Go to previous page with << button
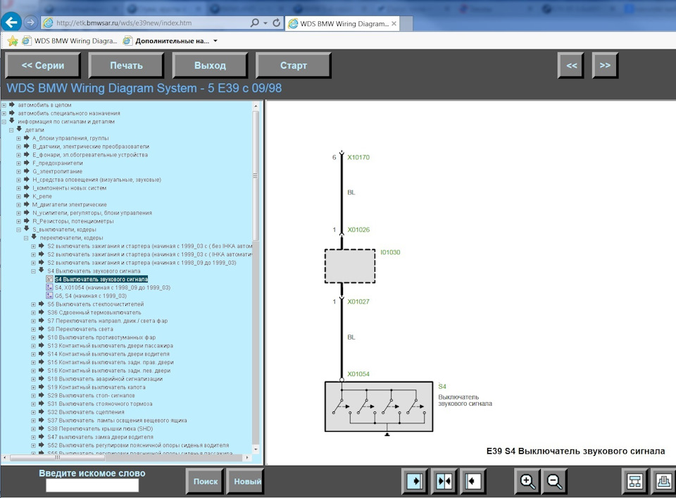The image size is (676, 498). tap(571, 66)
